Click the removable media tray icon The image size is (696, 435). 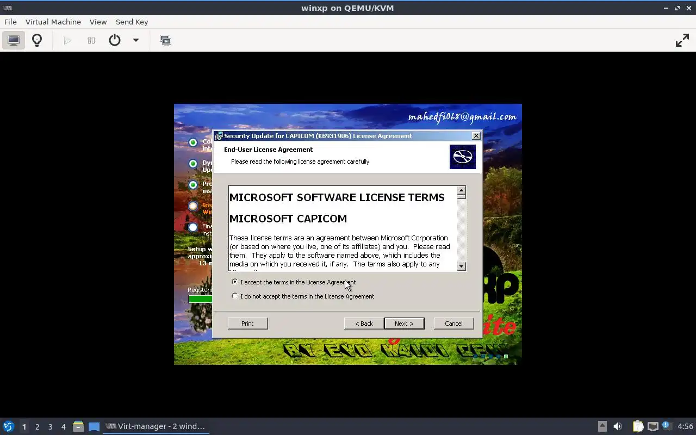(x=602, y=426)
